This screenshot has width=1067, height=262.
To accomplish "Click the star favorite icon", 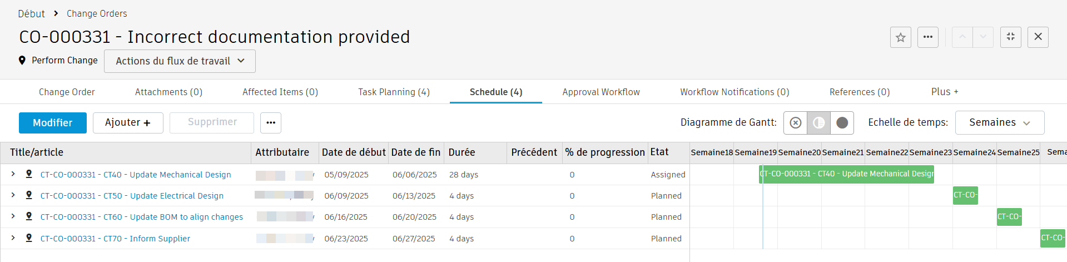I will [x=900, y=37].
